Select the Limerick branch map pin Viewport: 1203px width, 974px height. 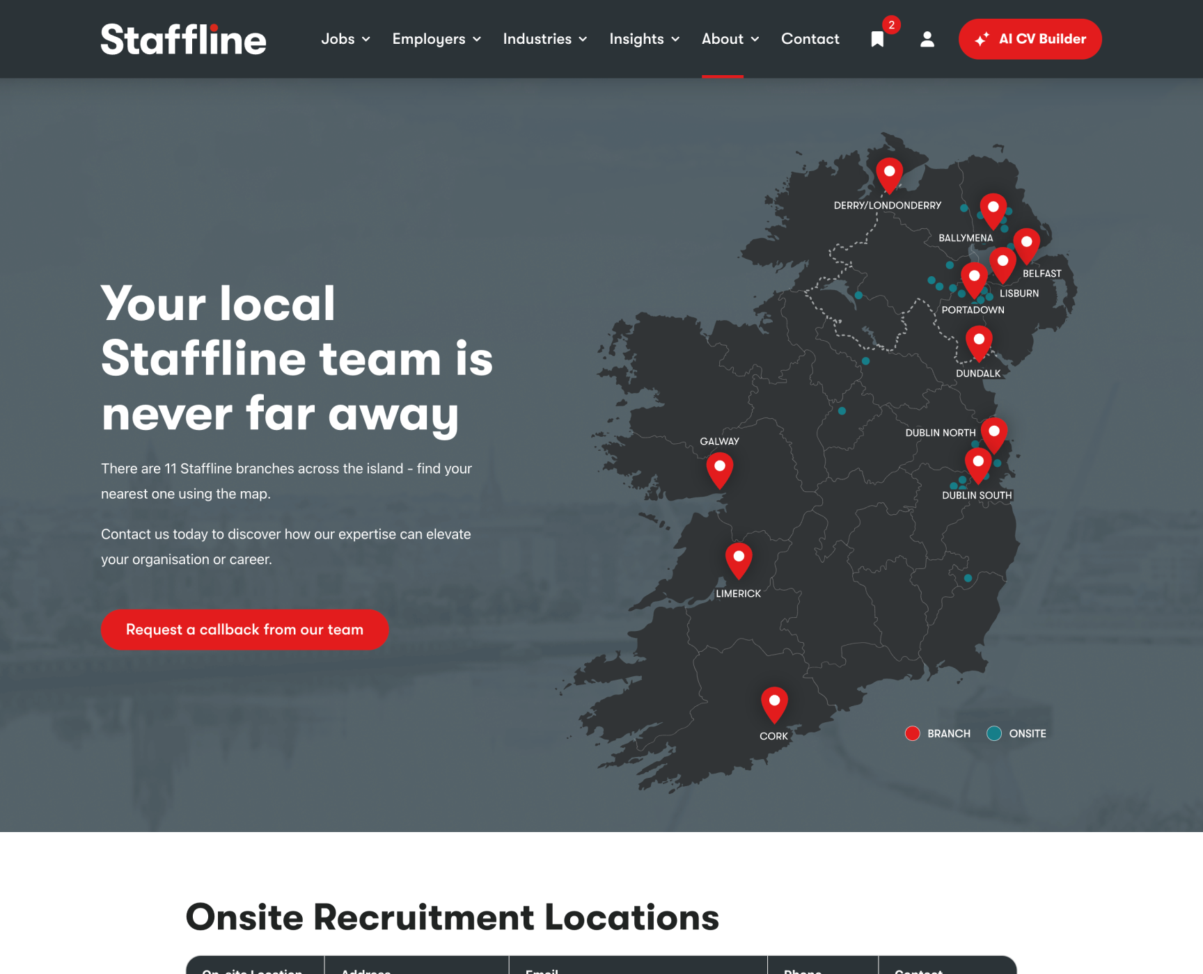pos(739,559)
